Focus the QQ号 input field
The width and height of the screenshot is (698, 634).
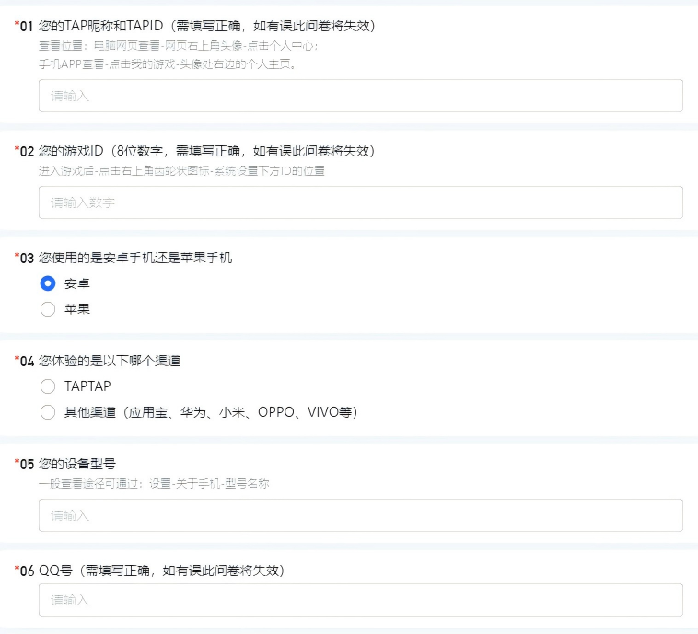(360, 600)
